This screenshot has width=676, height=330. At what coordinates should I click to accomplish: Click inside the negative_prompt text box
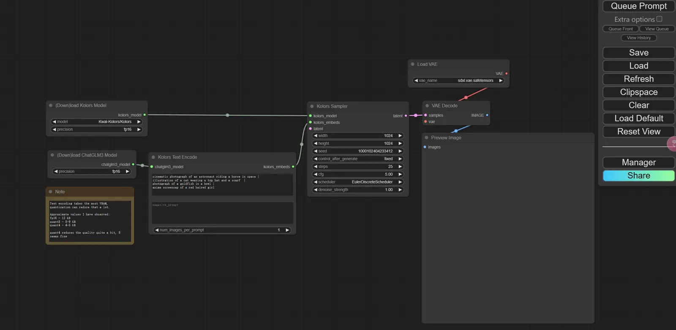click(222, 213)
